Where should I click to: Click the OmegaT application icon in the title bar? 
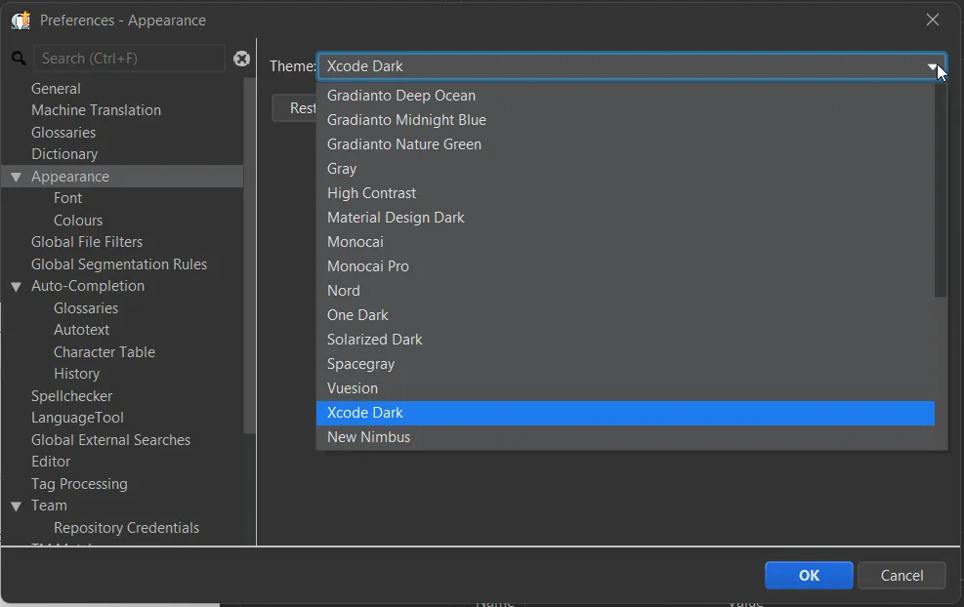(21, 20)
